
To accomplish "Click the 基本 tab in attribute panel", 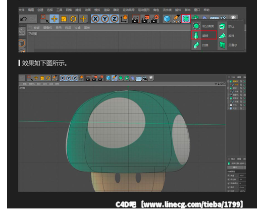I will (x=235, y=168).
